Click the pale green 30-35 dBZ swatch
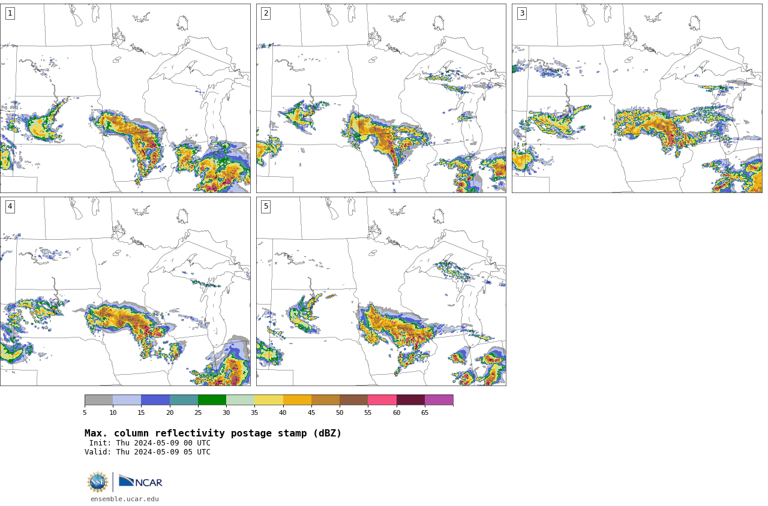The height and width of the screenshot is (506, 768). coord(240,400)
